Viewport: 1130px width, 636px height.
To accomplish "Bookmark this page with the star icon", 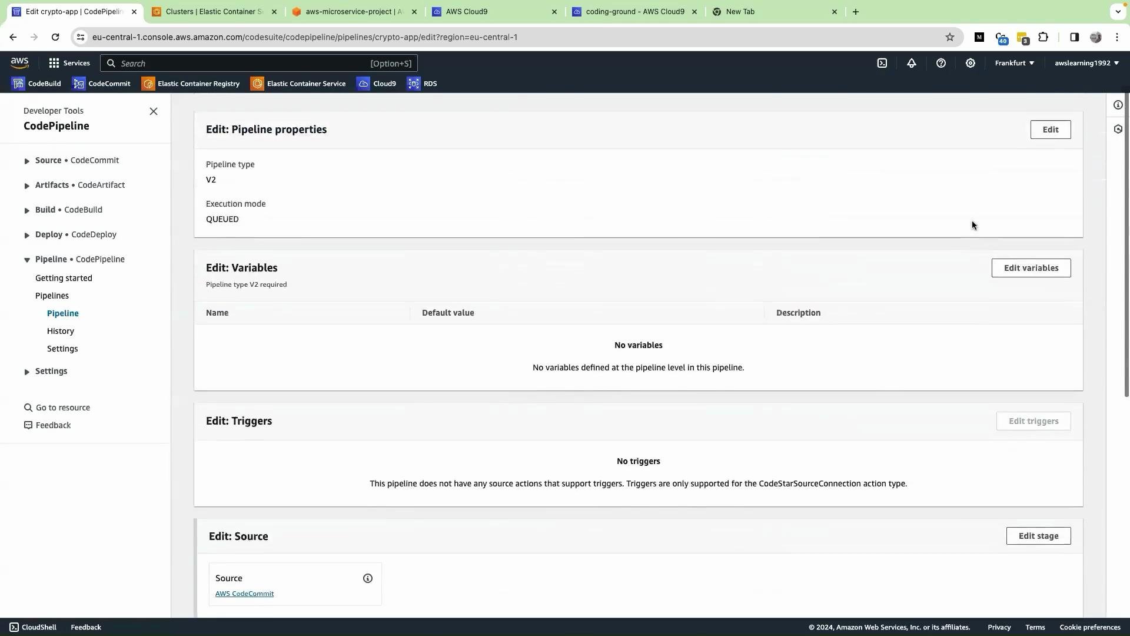I will pos(950,37).
